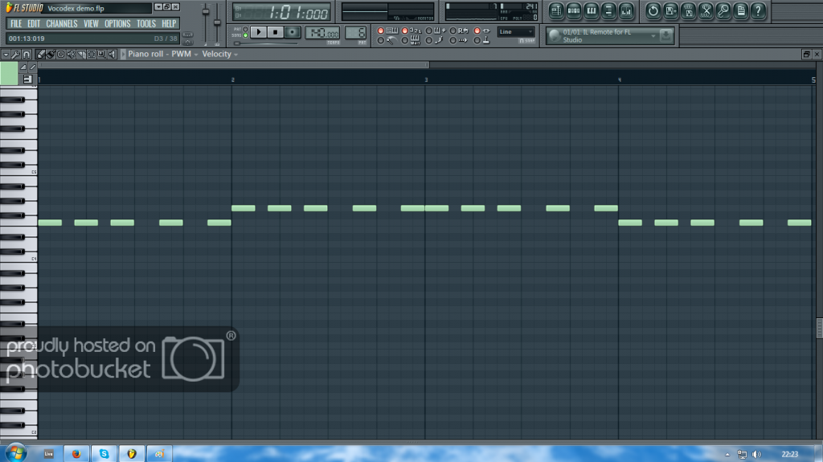Screen dimensions: 823x462
Task: Open Firefox from the Windows taskbar
Action: (x=76, y=454)
